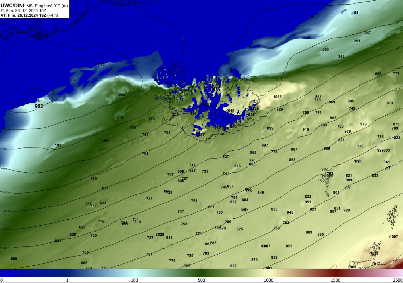Click the 1500 label on the color scale
The width and height of the screenshot is (403, 283).
(336, 280)
